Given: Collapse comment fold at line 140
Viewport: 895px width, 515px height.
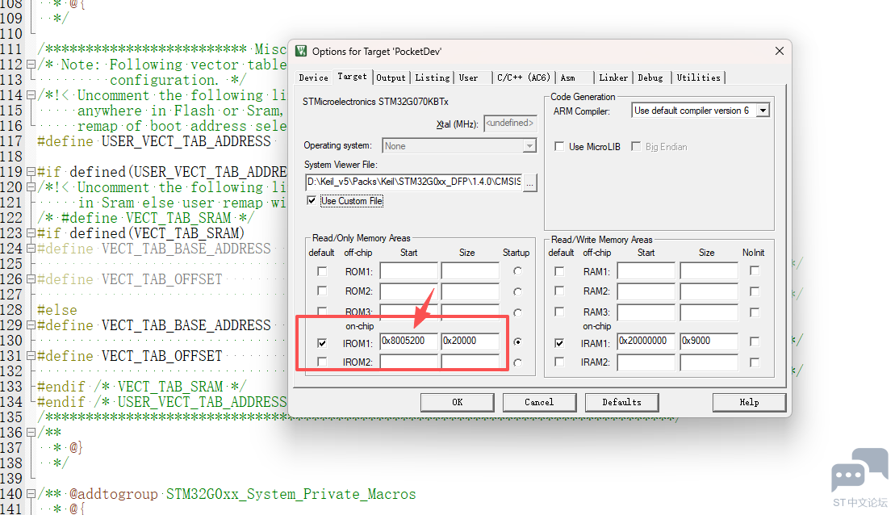Looking at the screenshot, I should (31, 494).
